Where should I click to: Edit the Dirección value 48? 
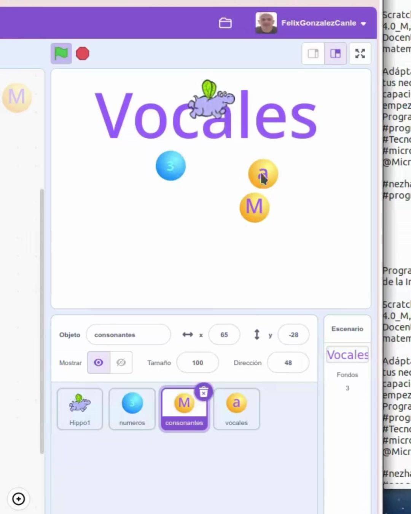point(288,362)
